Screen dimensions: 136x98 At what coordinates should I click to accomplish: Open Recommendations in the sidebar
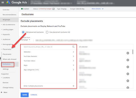10,15
